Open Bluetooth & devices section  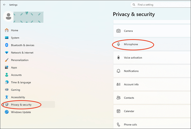[x=22, y=45]
